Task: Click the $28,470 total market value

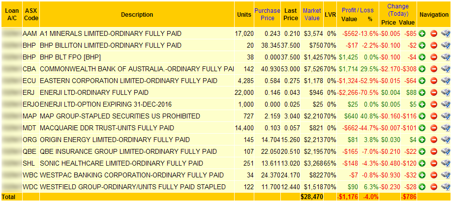Action: pos(312,197)
